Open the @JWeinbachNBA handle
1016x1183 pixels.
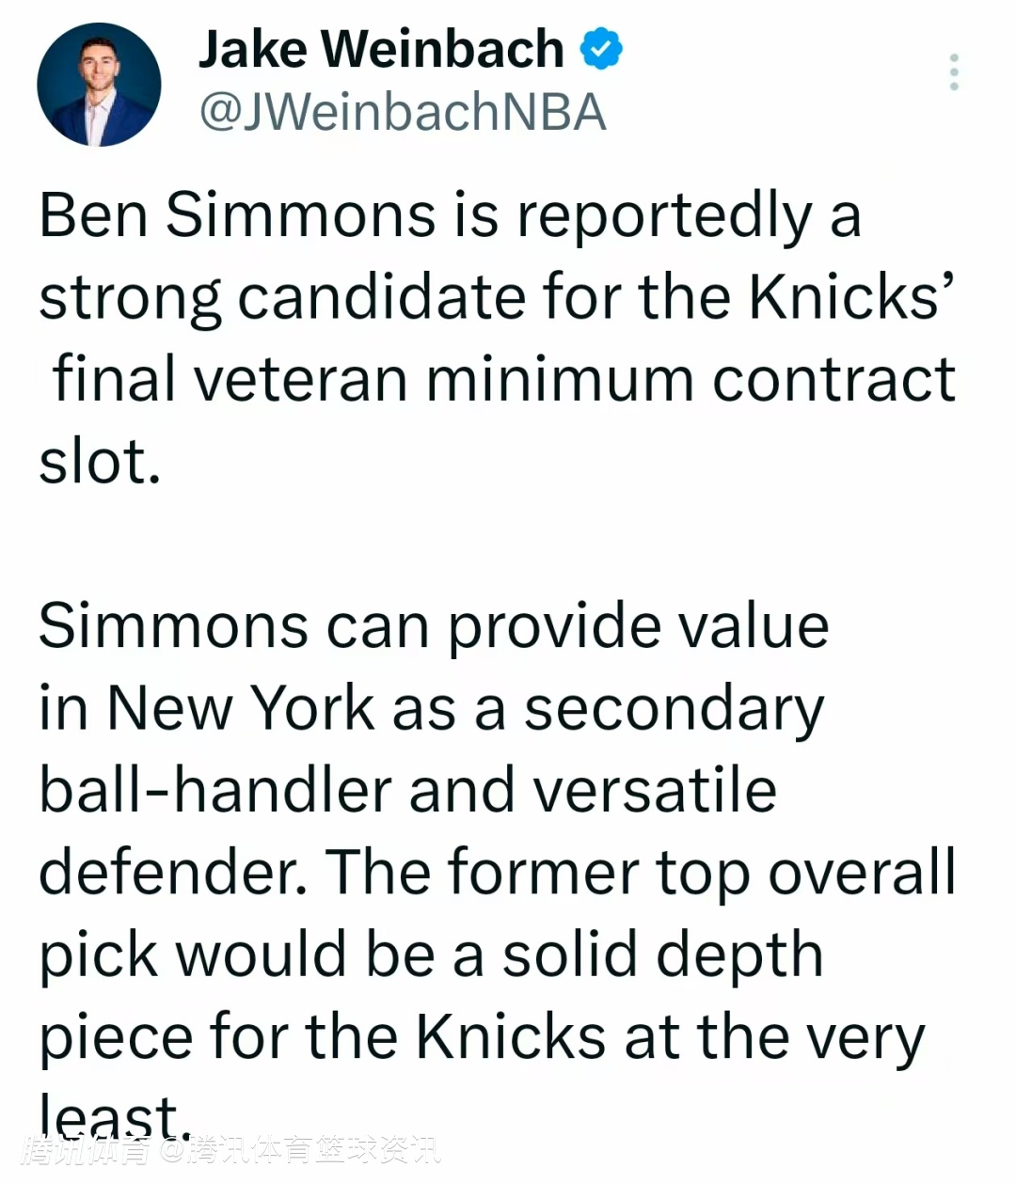coord(403,113)
